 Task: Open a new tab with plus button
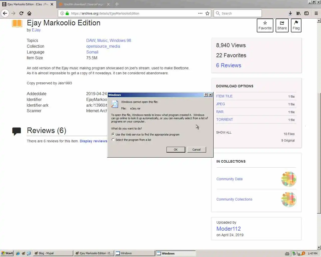point(117,4)
